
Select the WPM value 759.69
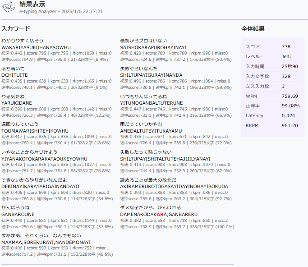click(290, 96)
